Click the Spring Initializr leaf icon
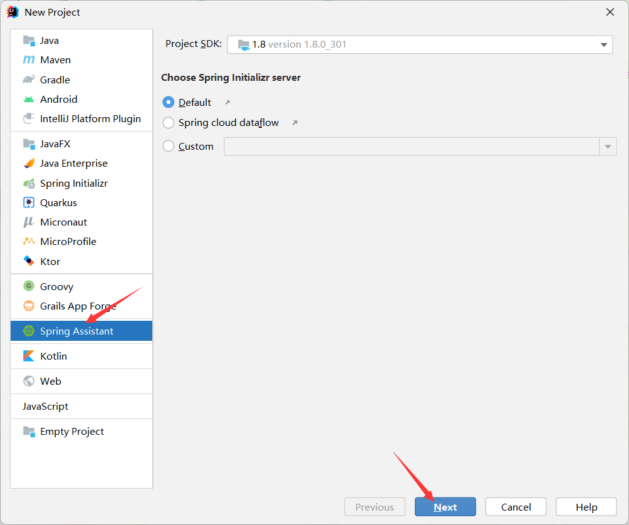The height and width of the screenshot is (525, 629). click(29, 184)
